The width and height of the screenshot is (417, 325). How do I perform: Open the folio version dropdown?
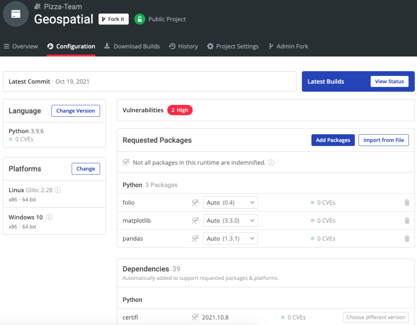click(230, 202)
